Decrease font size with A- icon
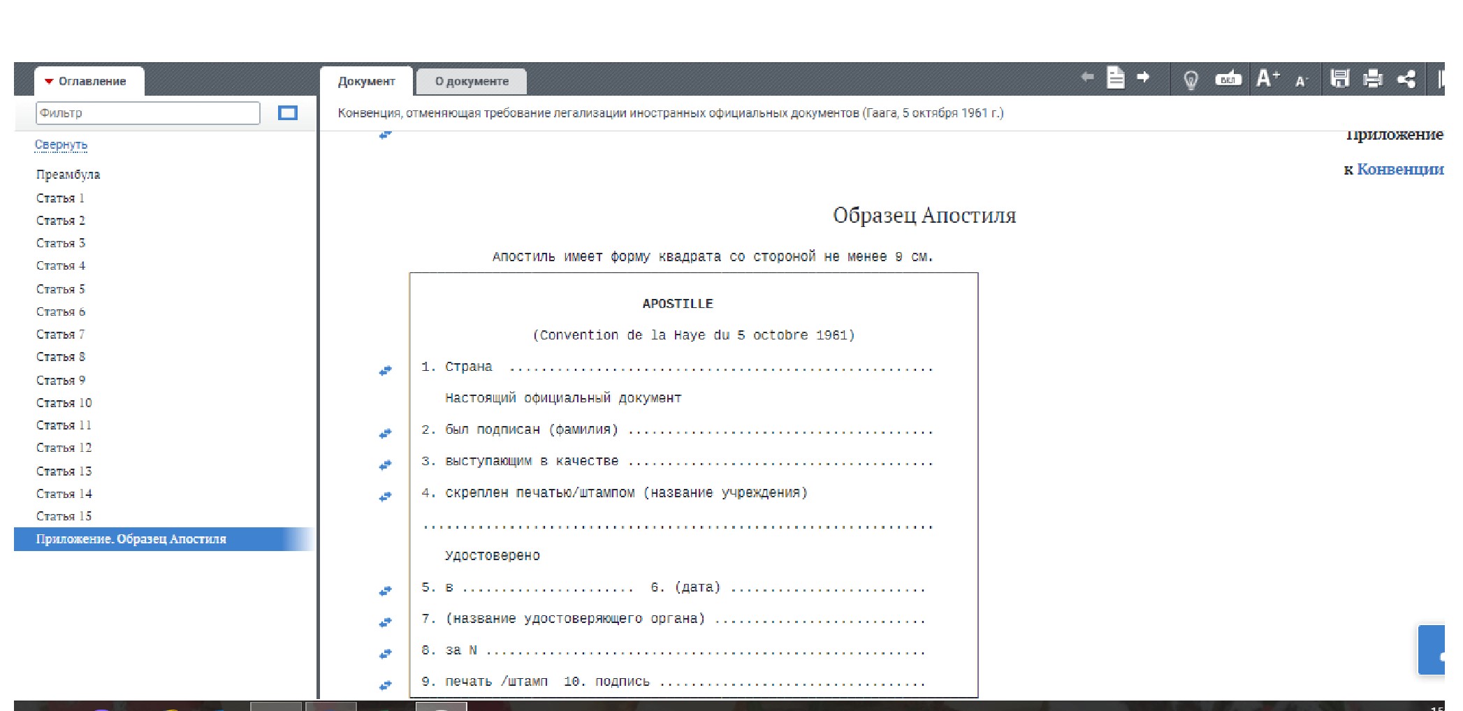Viewport: 1463px width, 711px height. pyautogui.click(x=1301, y=81)
